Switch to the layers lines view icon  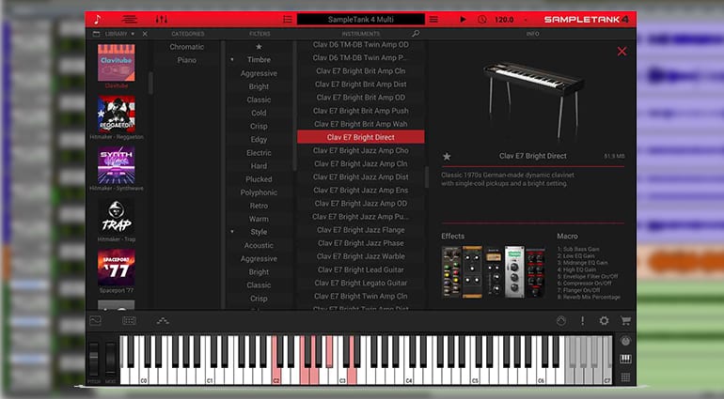[130, 20]
